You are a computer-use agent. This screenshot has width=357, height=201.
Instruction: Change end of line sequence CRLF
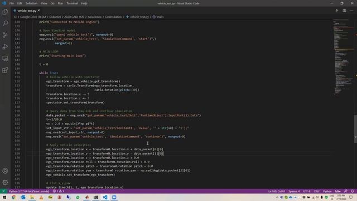click(x=316, y=191)
